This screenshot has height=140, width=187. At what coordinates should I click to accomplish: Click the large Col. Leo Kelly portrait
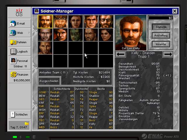point(131,33)
